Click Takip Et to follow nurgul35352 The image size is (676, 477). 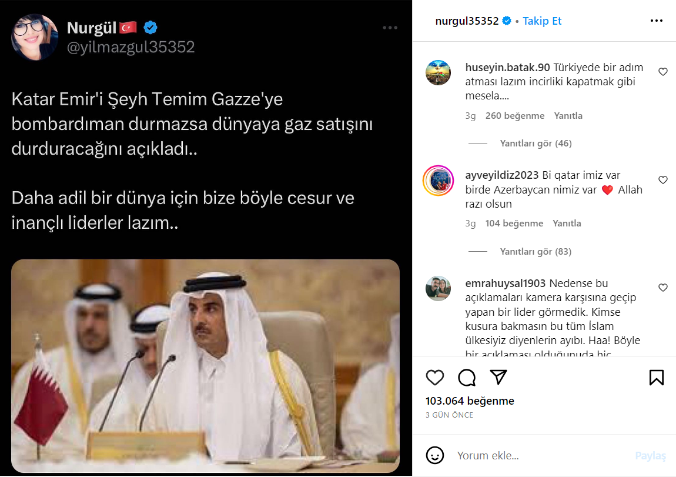[542, 21]
